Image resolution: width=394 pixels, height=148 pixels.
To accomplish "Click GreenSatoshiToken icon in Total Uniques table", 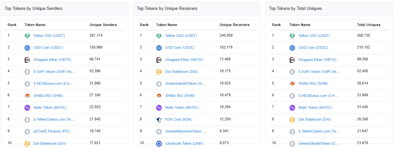I will pyautogui.click(x=292, y=144).
